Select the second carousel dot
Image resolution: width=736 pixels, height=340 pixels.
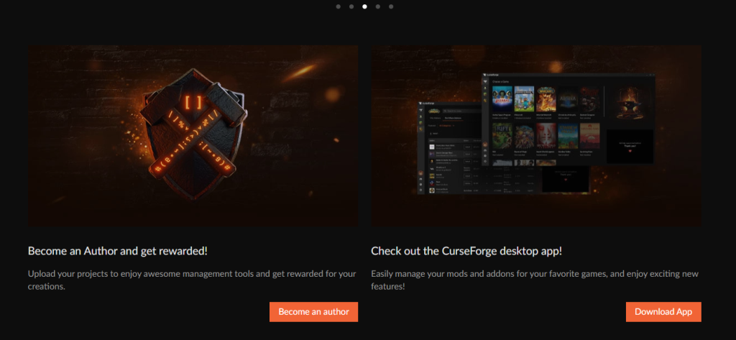tap(351, 6)
